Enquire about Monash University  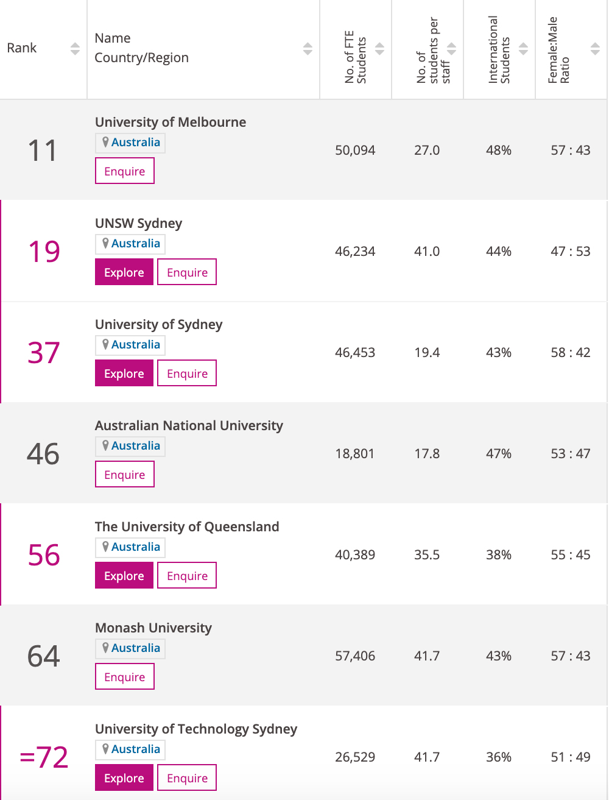[125, 677]
